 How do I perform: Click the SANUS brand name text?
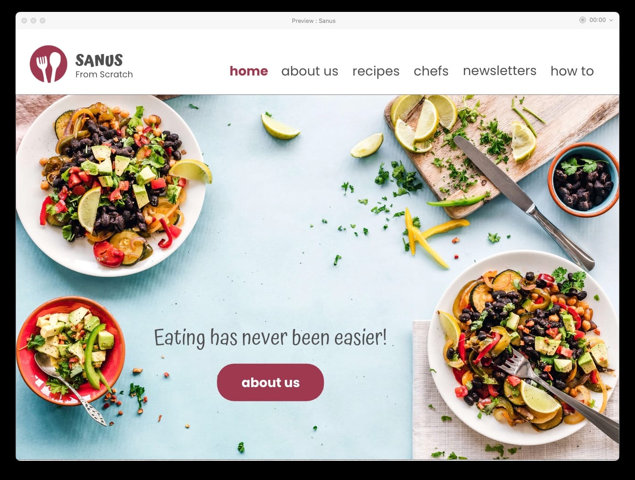pos(99,60)
